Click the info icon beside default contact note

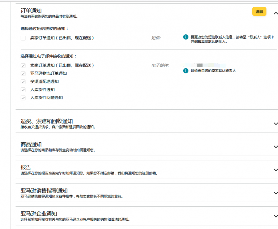[185, 70]
